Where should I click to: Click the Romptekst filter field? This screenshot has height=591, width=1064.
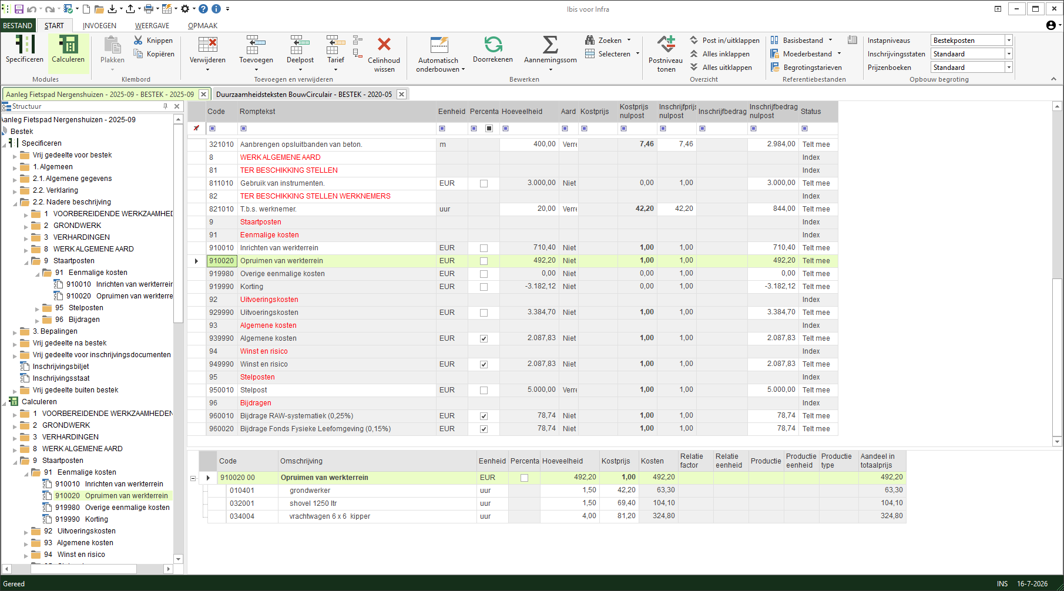tap(337, 128)
